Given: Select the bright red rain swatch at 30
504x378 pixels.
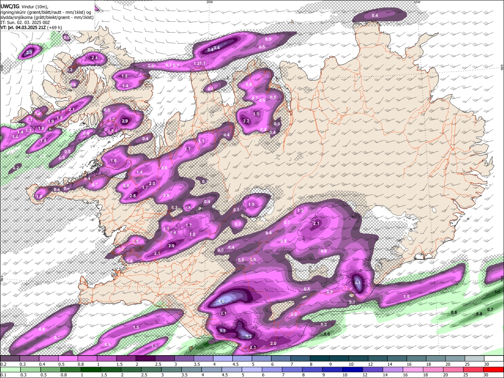Looking at the screenshot, I should click(493, 370).
